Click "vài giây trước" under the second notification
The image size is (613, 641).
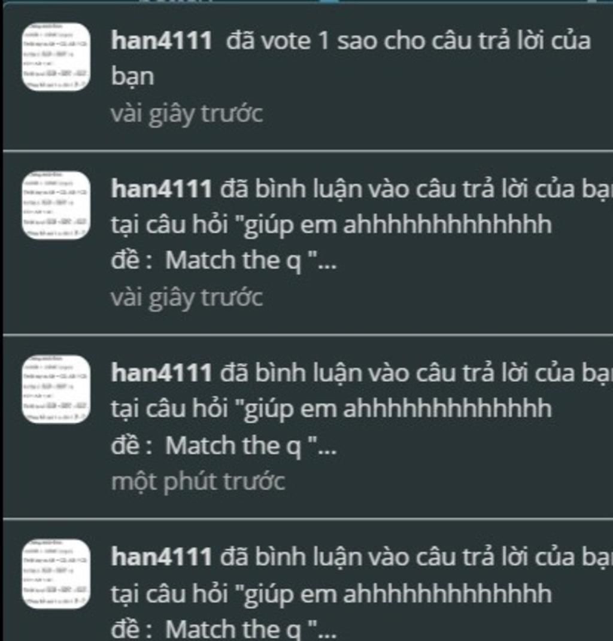click(187, 298)
